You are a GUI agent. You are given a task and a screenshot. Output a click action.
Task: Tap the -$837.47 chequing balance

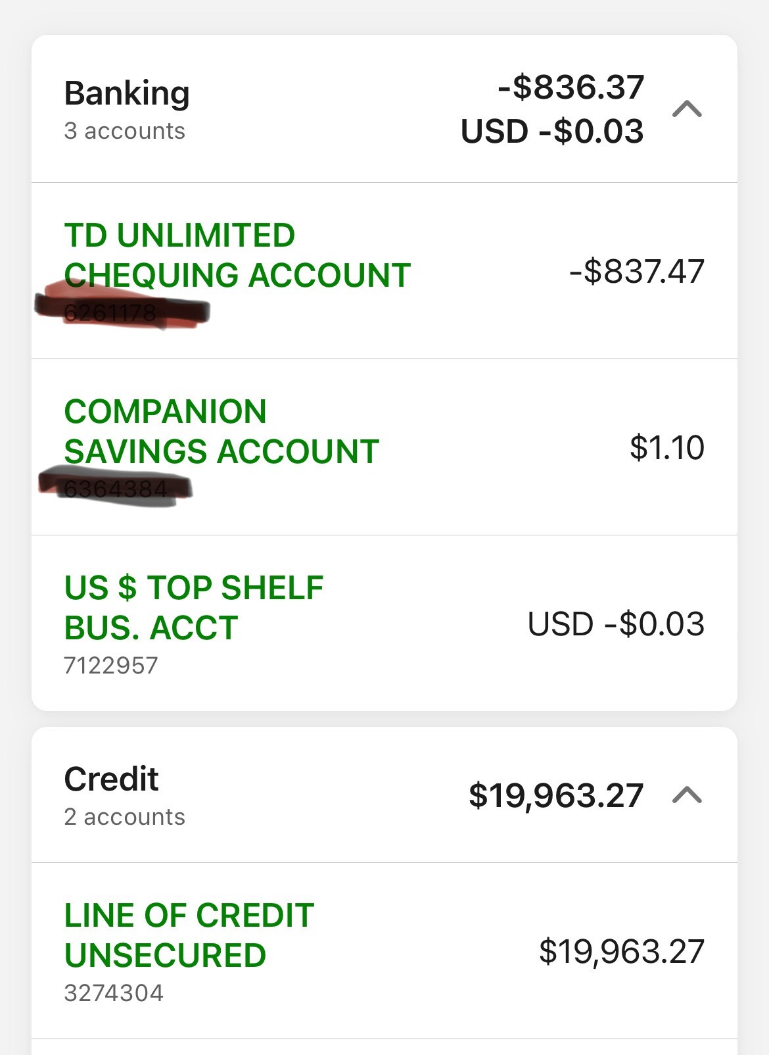(x=636, y=272)
